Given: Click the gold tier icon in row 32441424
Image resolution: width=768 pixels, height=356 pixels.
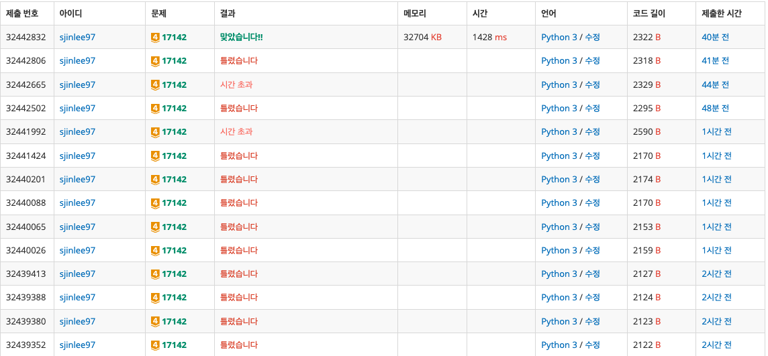Looking at the screenshot, I should [x=155, y=156].
